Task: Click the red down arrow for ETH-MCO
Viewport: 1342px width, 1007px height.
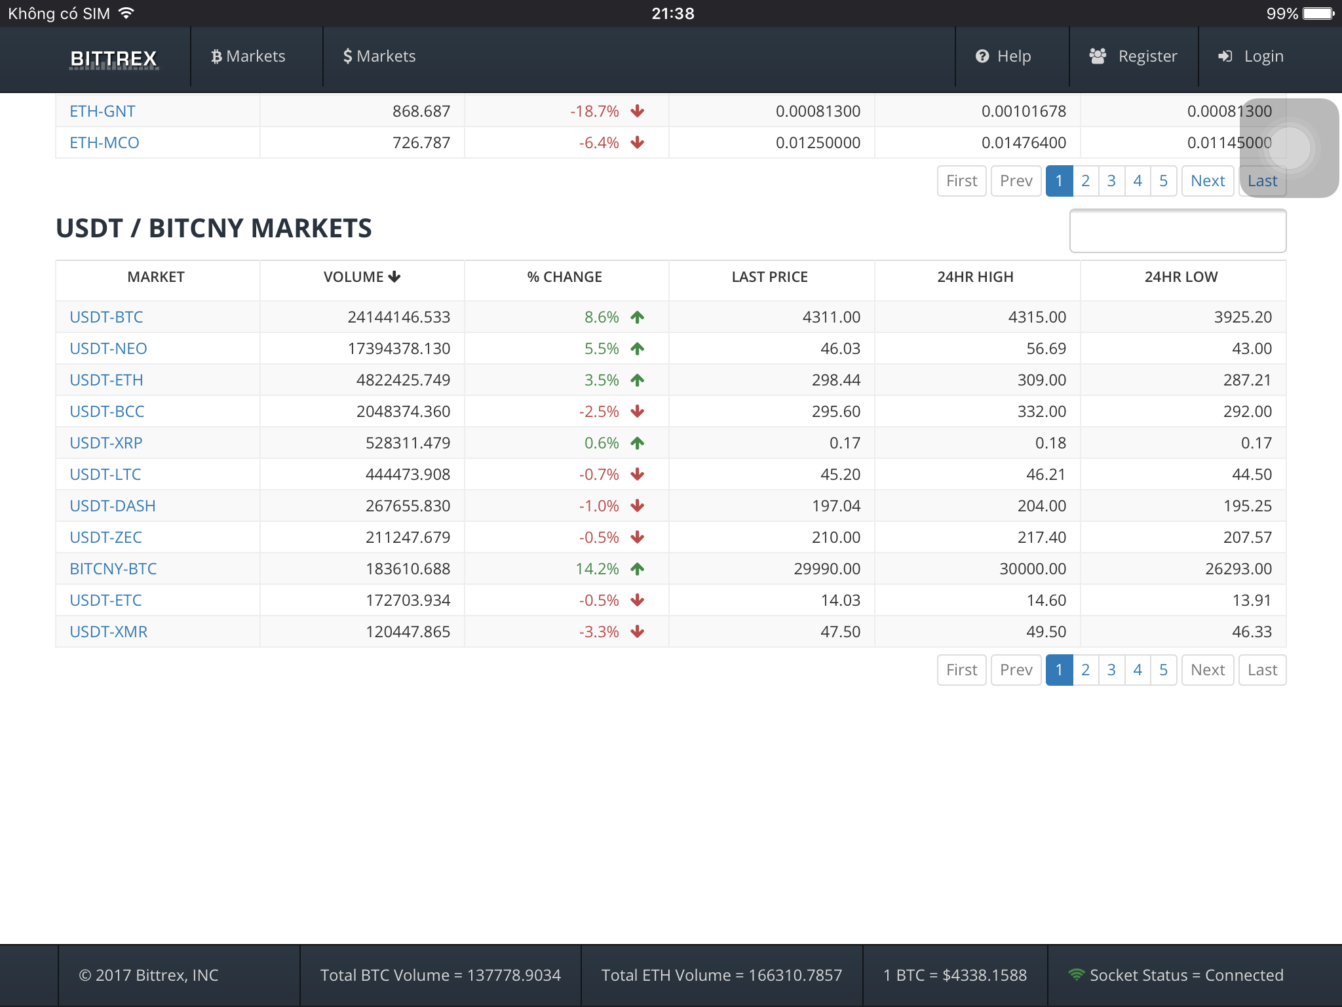Action: coord(638,143)
